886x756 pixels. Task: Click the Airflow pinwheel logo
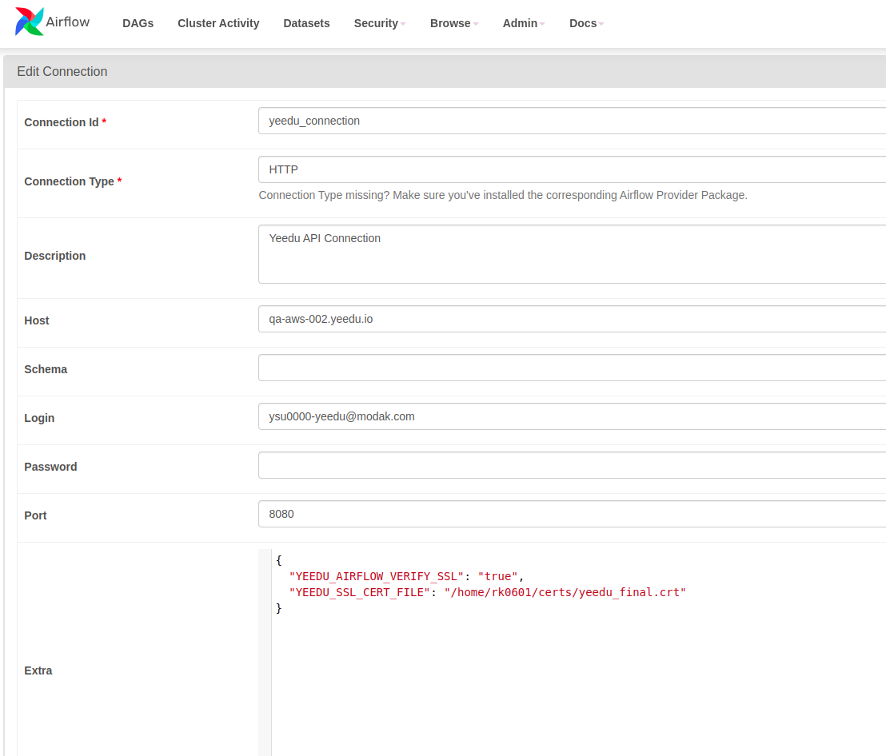[30, 22]
